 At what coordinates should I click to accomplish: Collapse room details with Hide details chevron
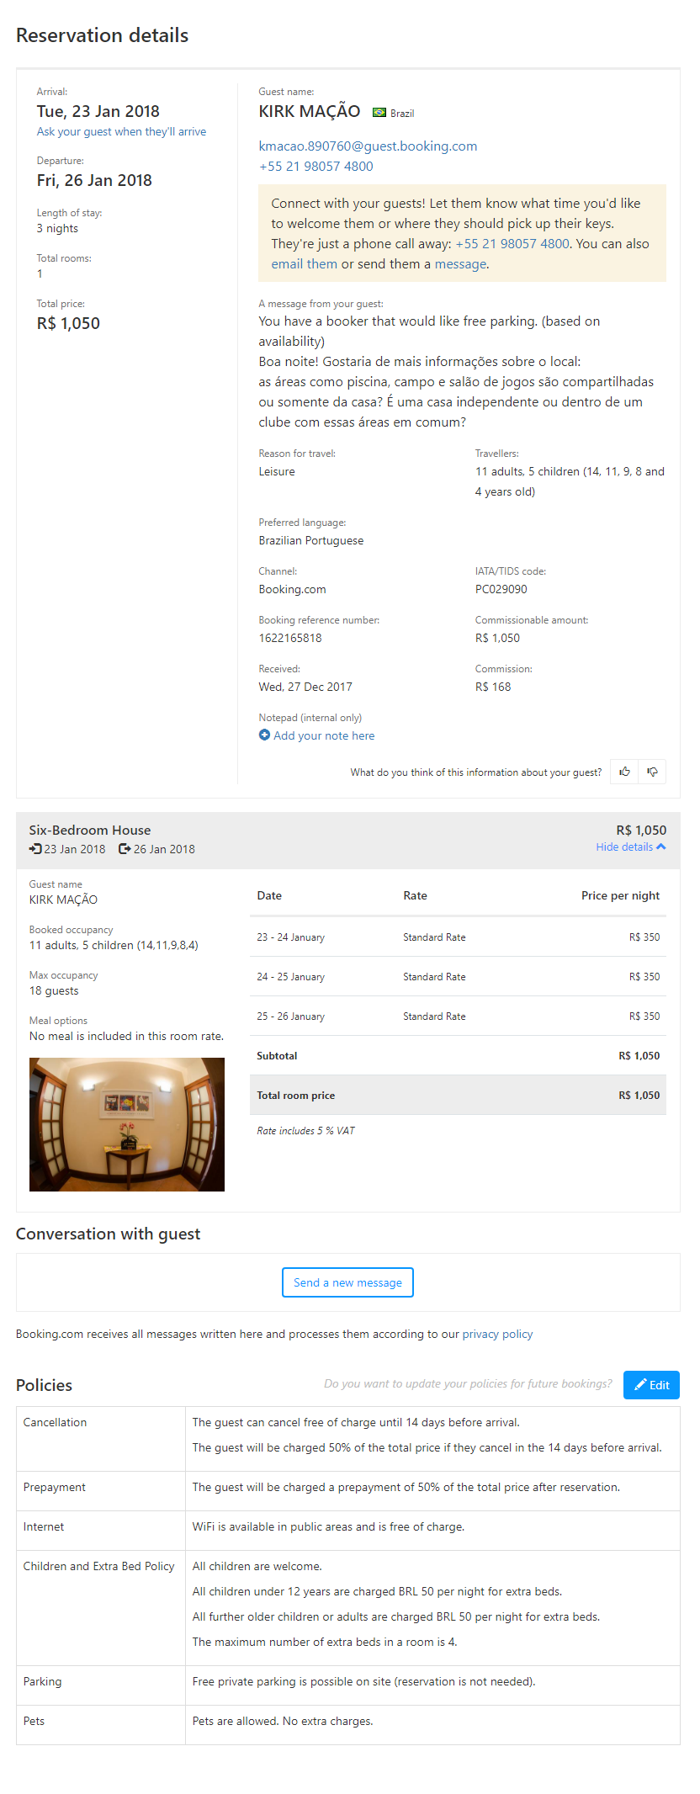(x=661, y=847)
